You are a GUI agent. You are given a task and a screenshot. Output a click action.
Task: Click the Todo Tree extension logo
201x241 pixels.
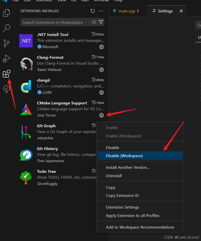point(26,178)
